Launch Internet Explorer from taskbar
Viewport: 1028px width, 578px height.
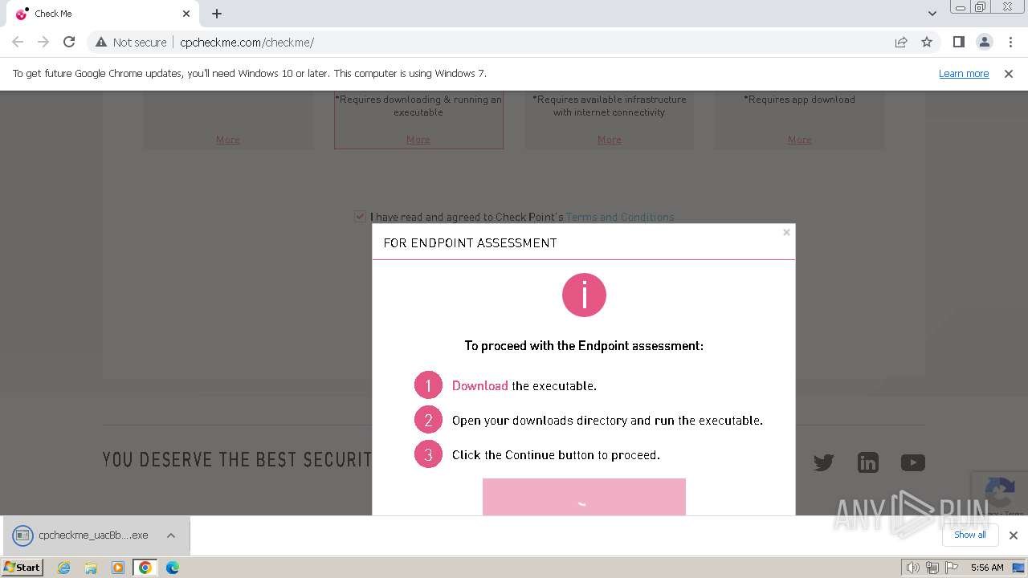64,568
